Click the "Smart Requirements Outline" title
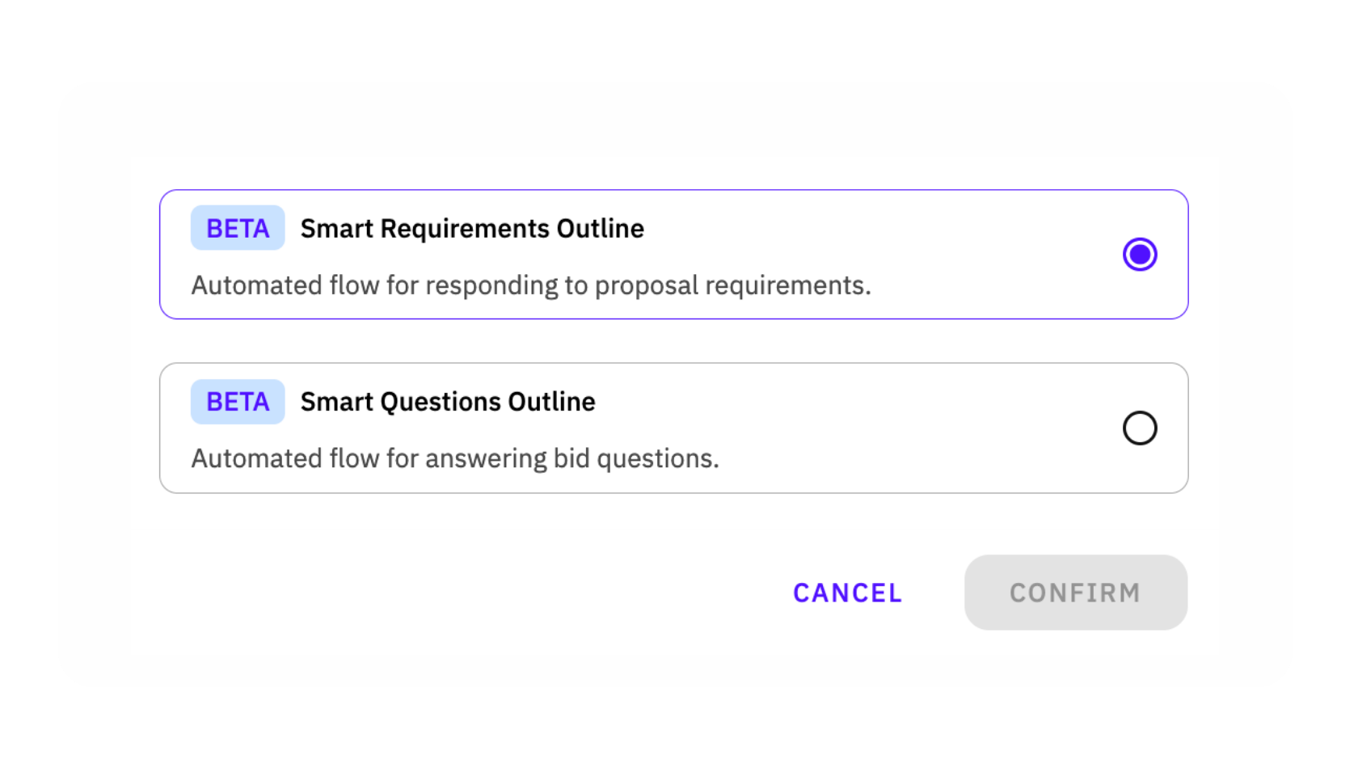This screenshot has width=1358, height=764. [472, 229]
